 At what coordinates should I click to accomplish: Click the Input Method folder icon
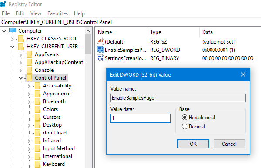pos(37,148)
